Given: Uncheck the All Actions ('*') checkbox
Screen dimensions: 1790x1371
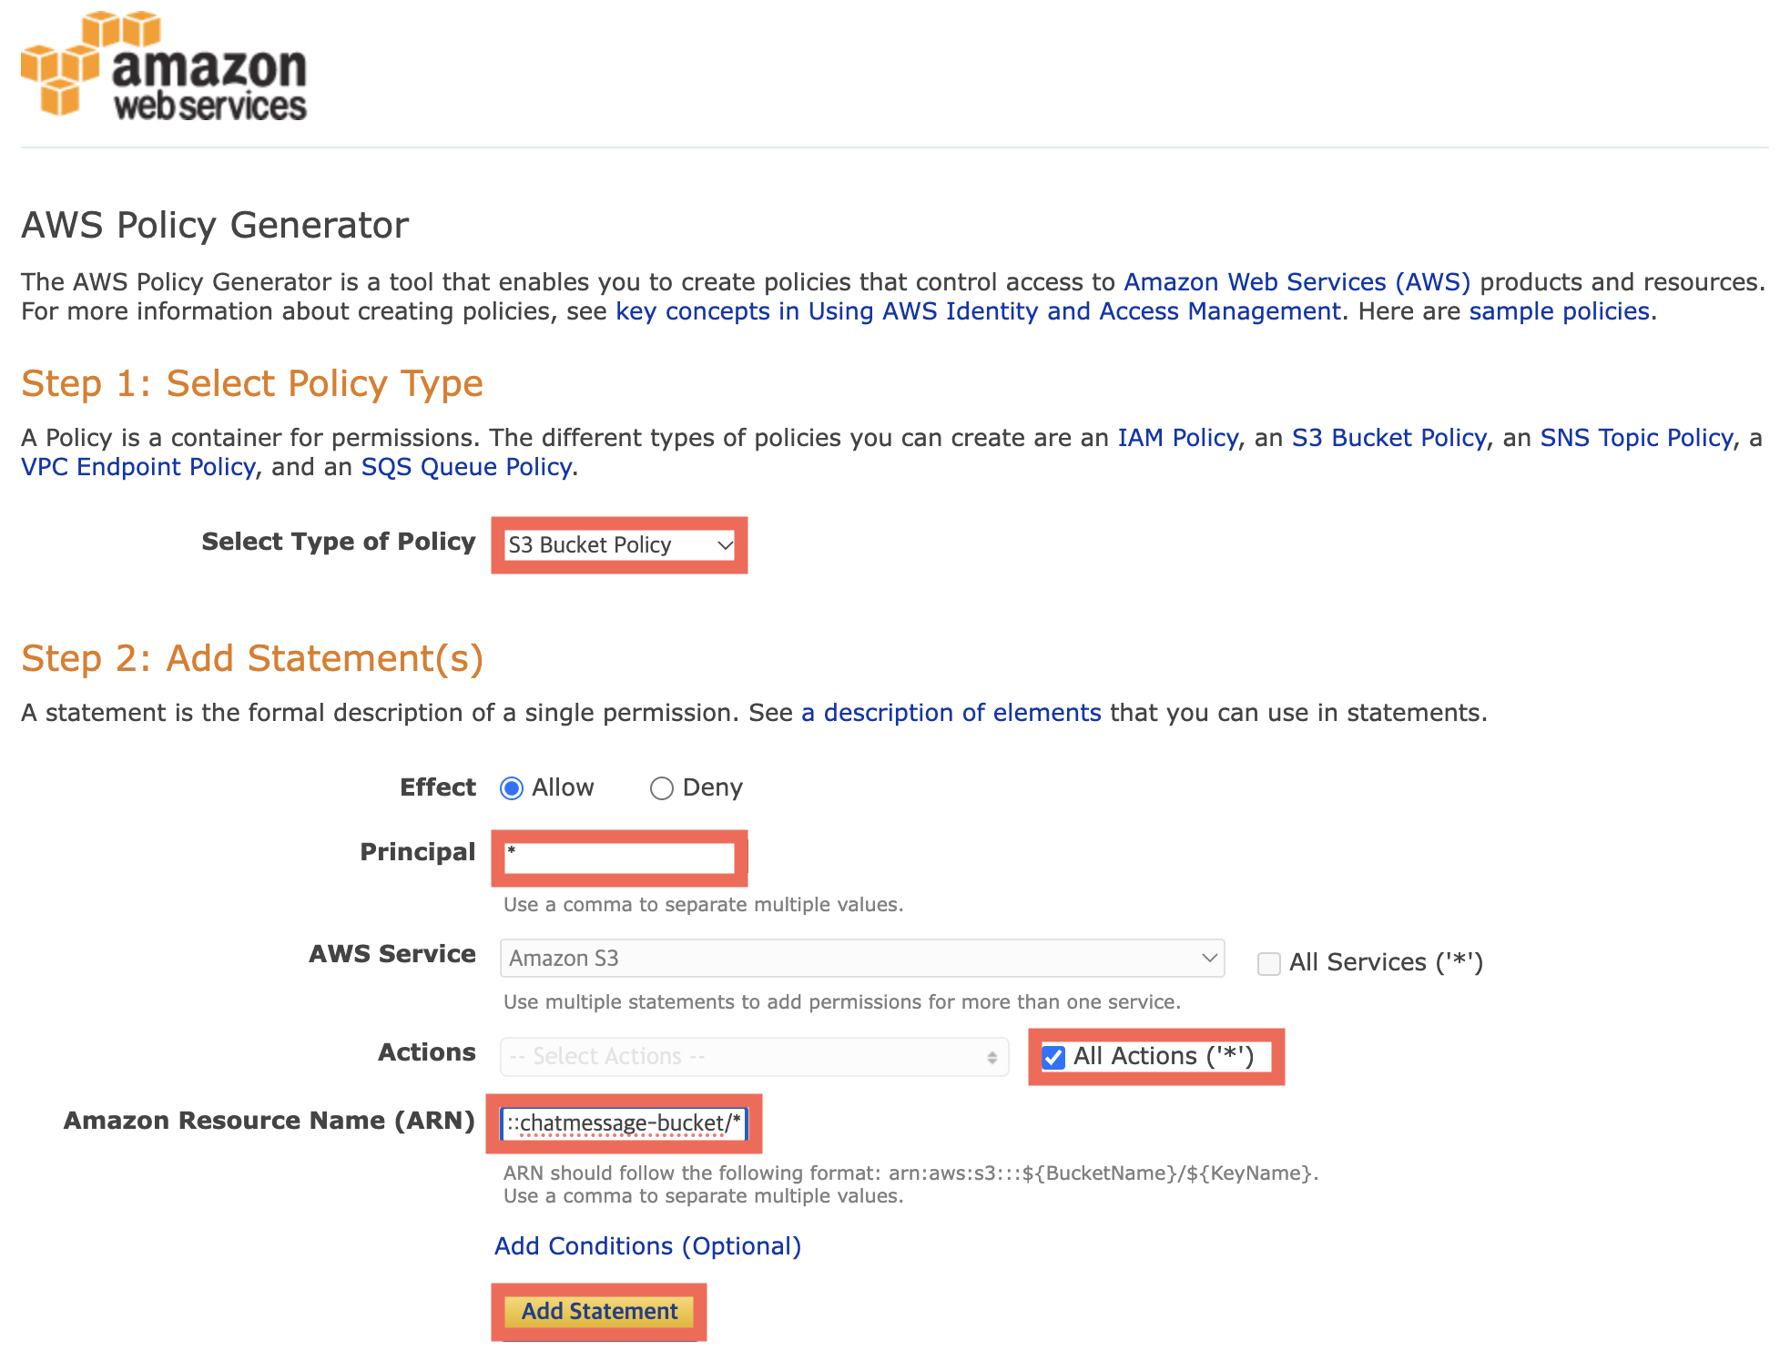Looking at the screenshot, I should point(1053,1057).
